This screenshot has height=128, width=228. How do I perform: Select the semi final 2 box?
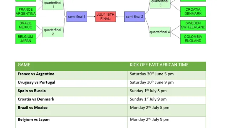(135, 17)
